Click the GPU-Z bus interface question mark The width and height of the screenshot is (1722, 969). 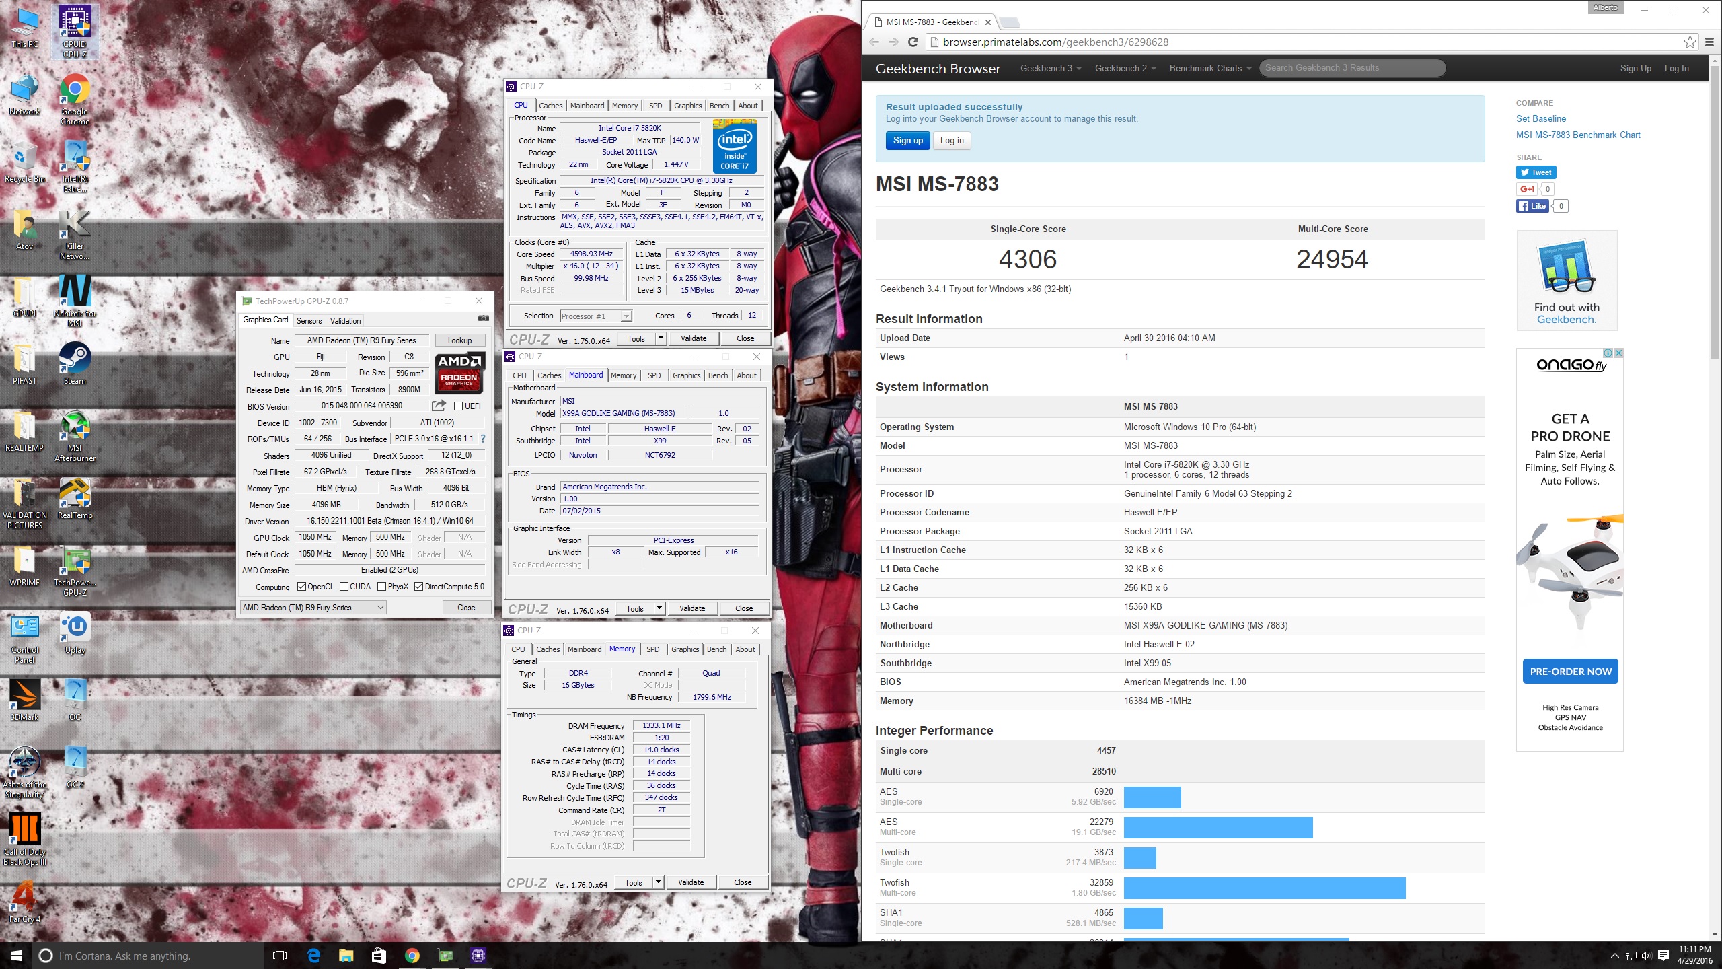click(482, 439)
